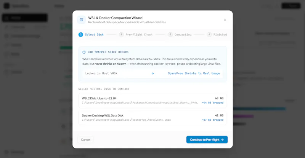Viewport: 305px width, 158px height.
Task: Click the arrow between Locked and SpaceFree
Action: tap(153, 73)
